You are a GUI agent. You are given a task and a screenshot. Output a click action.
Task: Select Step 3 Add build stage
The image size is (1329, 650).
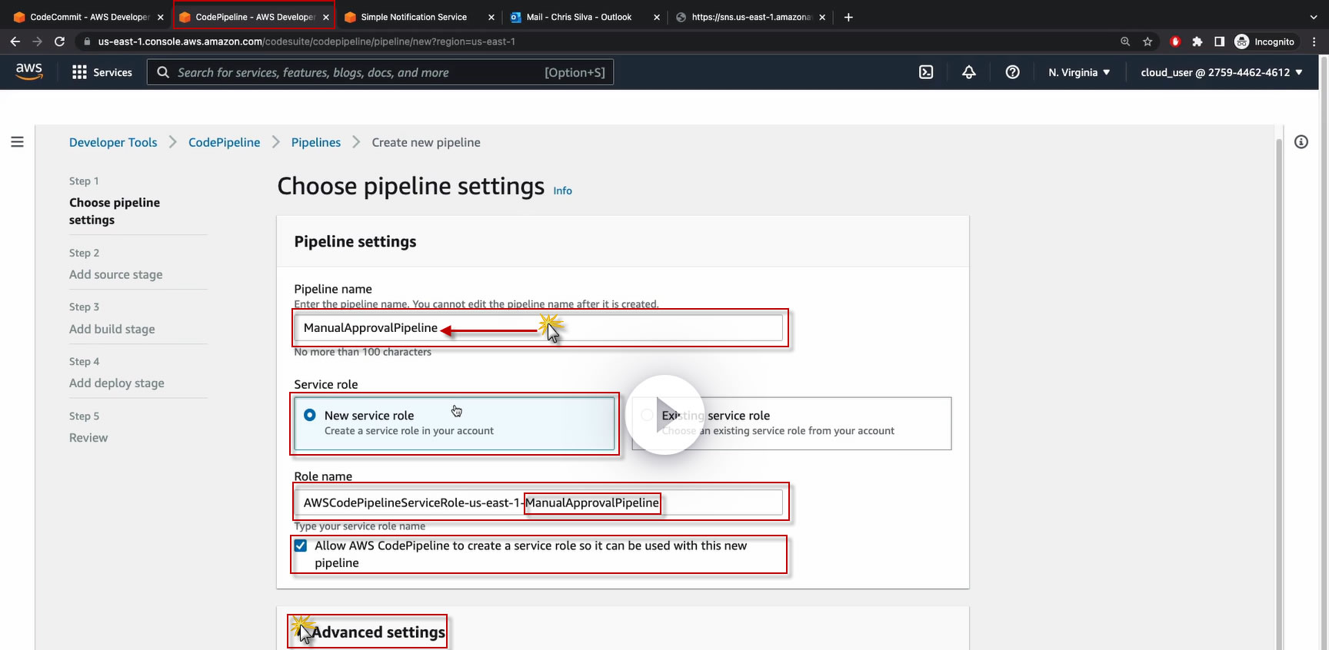click(x=112, y=329)
